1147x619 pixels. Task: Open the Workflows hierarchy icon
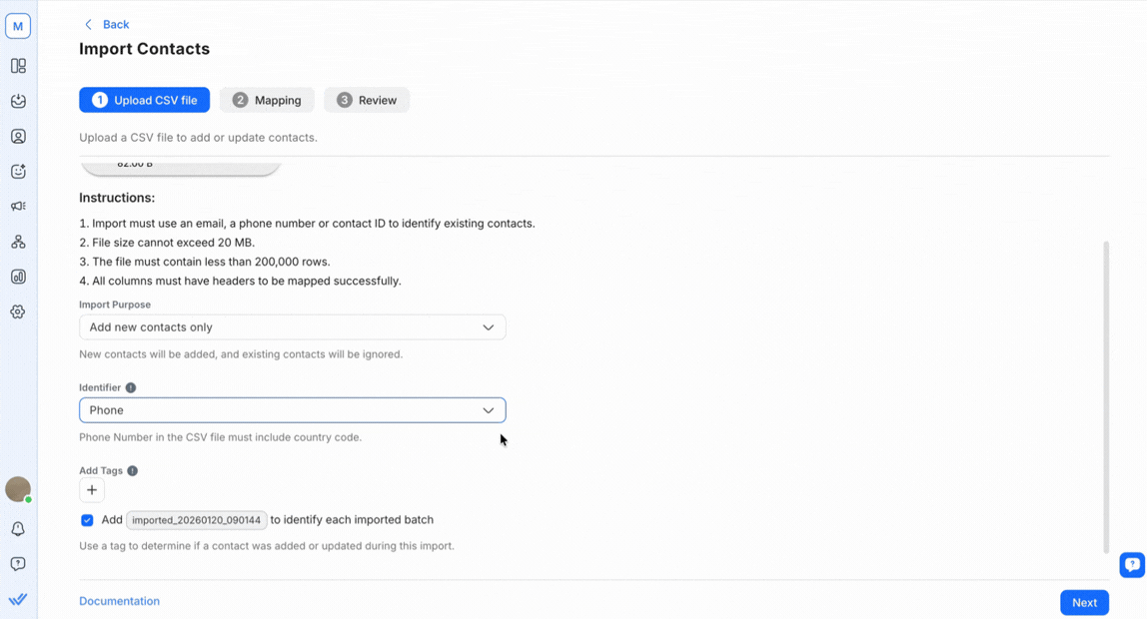pyautogui.click(x=18, y=242)
